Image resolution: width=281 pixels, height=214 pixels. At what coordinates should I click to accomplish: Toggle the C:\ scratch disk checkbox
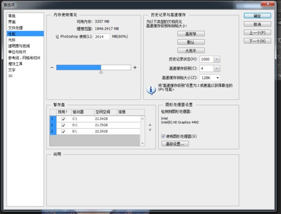pos(63,119)
